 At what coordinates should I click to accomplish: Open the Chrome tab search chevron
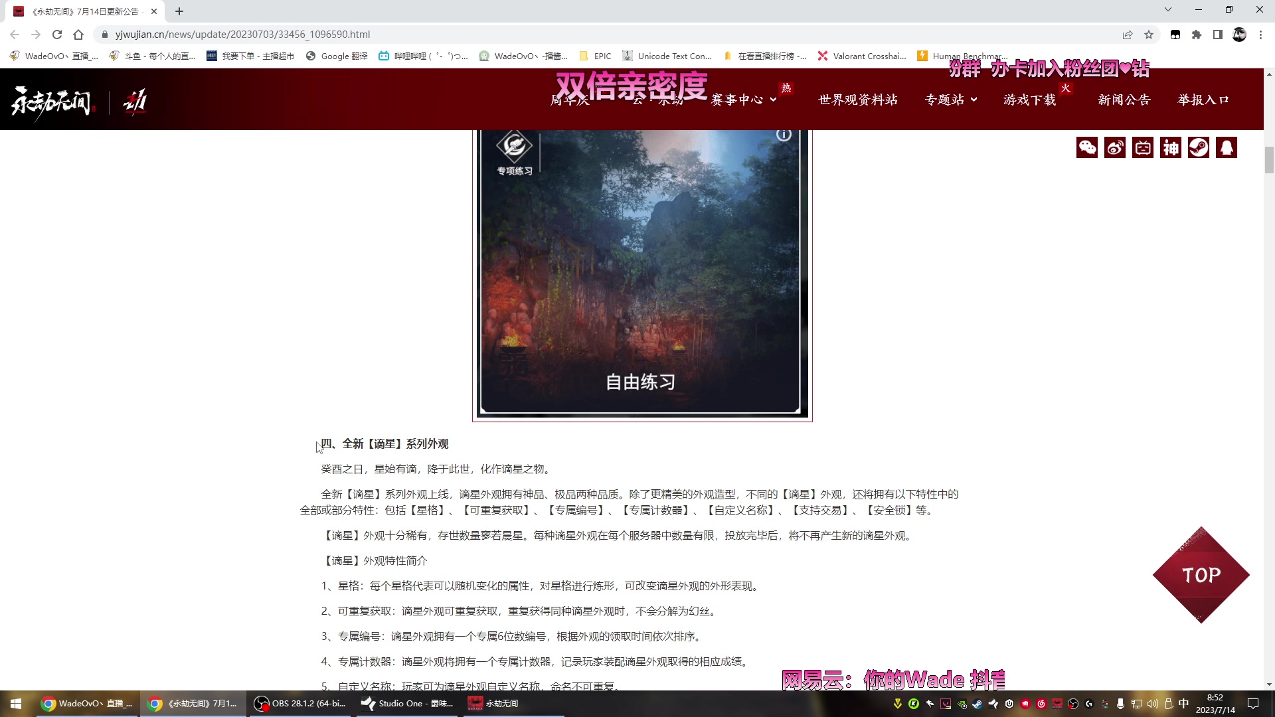pos(1168,10)
